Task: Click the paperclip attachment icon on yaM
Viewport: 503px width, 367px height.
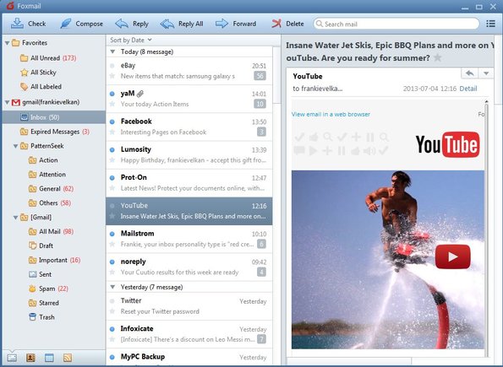Action: (x=140, y=94)
